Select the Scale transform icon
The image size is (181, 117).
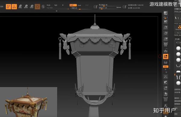coord(26,7)
